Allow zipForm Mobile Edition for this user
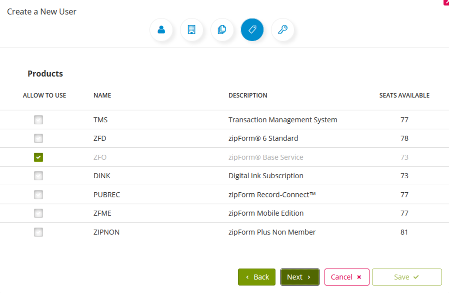 click(x=38, y=213)
